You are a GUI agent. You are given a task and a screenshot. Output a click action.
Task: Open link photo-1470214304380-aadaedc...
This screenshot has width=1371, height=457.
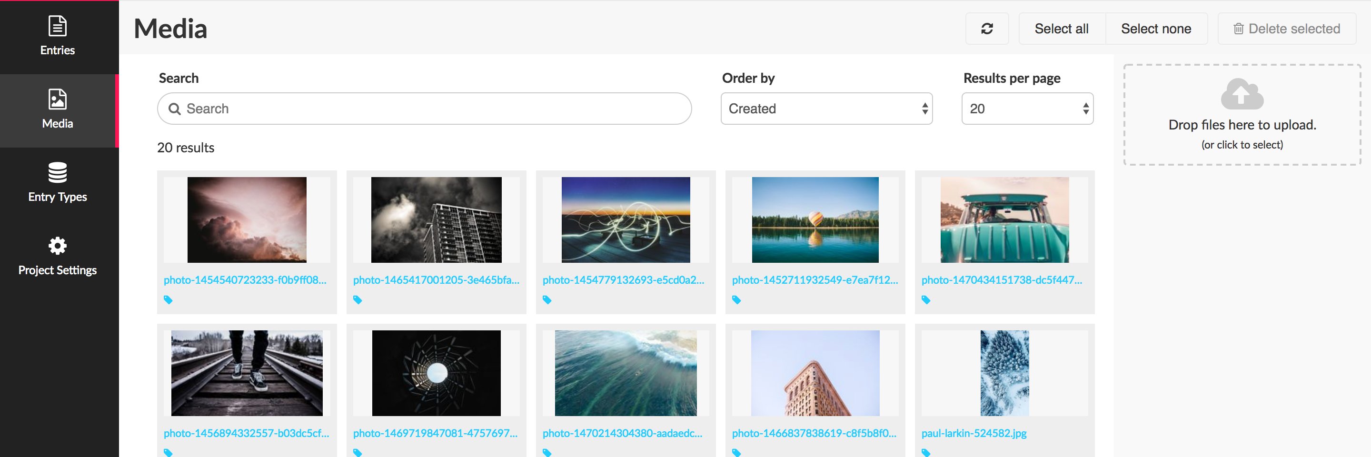(x=622, y=433)
